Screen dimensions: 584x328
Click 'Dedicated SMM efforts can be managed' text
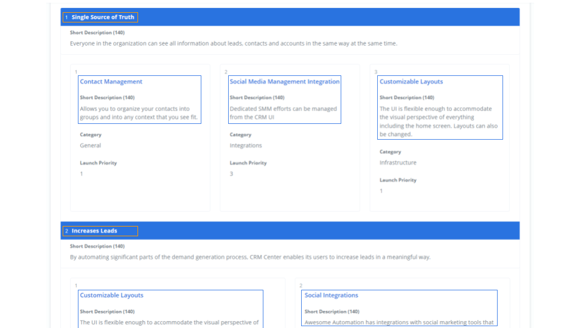point(283,113)
